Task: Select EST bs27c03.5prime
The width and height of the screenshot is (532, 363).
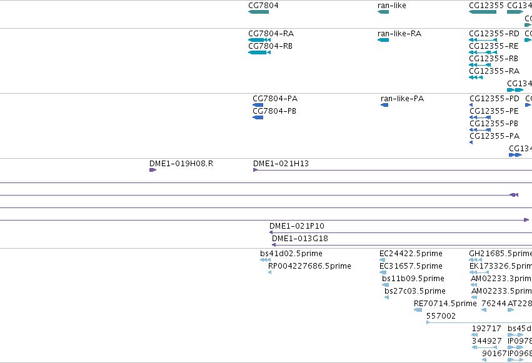Action: pos(386,297)
